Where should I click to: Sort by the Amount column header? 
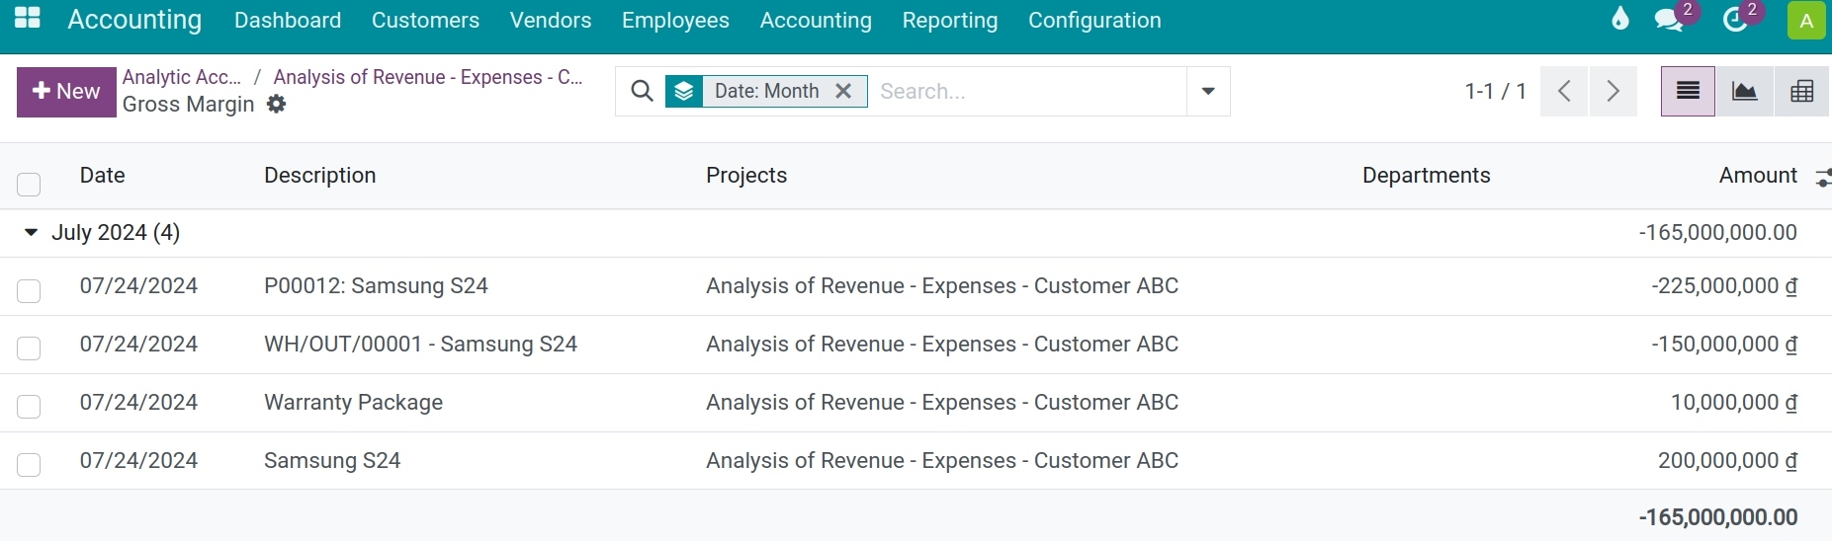click(1758, 176)
